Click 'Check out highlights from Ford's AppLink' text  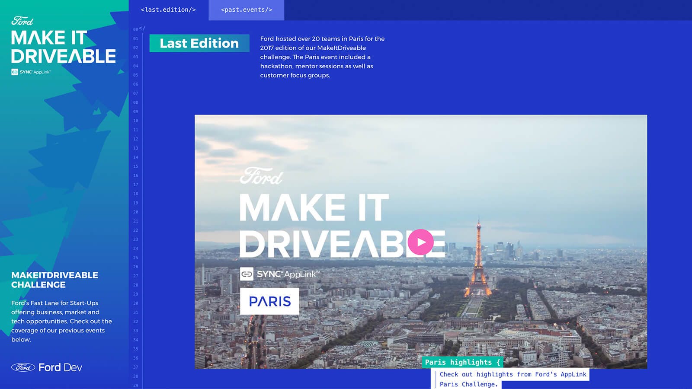pos(513,374)
